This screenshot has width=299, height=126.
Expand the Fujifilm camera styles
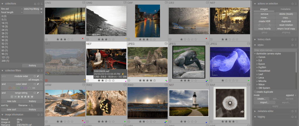pos(257,68)
